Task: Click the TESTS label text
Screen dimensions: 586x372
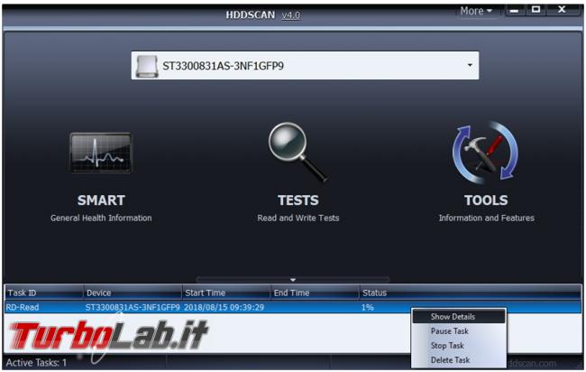Action: (298, 200)
